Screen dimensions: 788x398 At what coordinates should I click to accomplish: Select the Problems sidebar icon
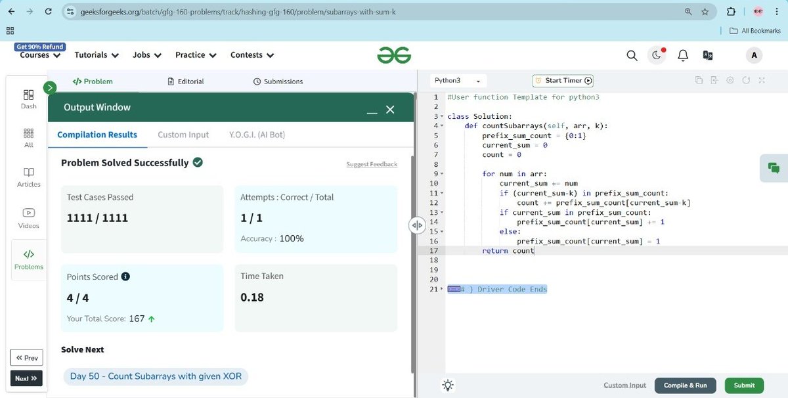pyautogui.click(x=29, y=259)
